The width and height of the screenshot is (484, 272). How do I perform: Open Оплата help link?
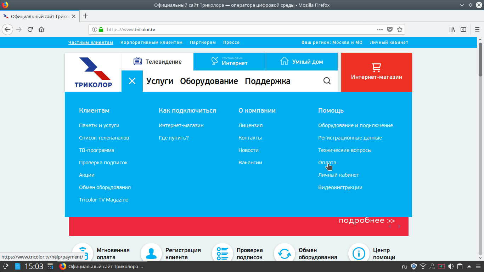pyautogui.click(x=327, y=163)
